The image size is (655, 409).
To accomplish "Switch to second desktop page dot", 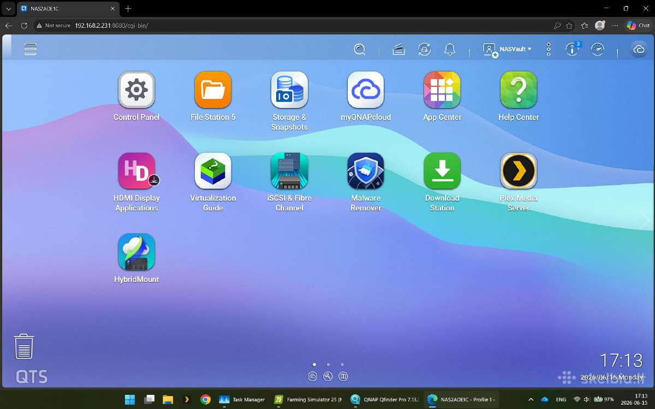I will pyautogui.click(x=328, y=364).
